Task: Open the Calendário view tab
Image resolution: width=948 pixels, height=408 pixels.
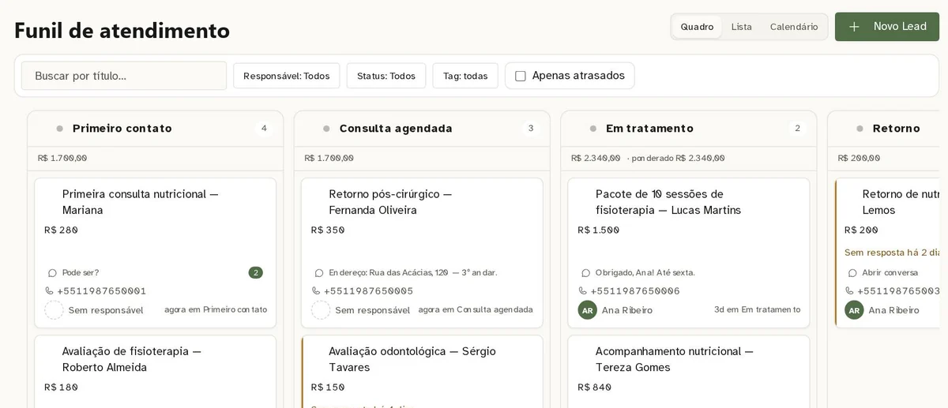Action: [x=794, y=27]
